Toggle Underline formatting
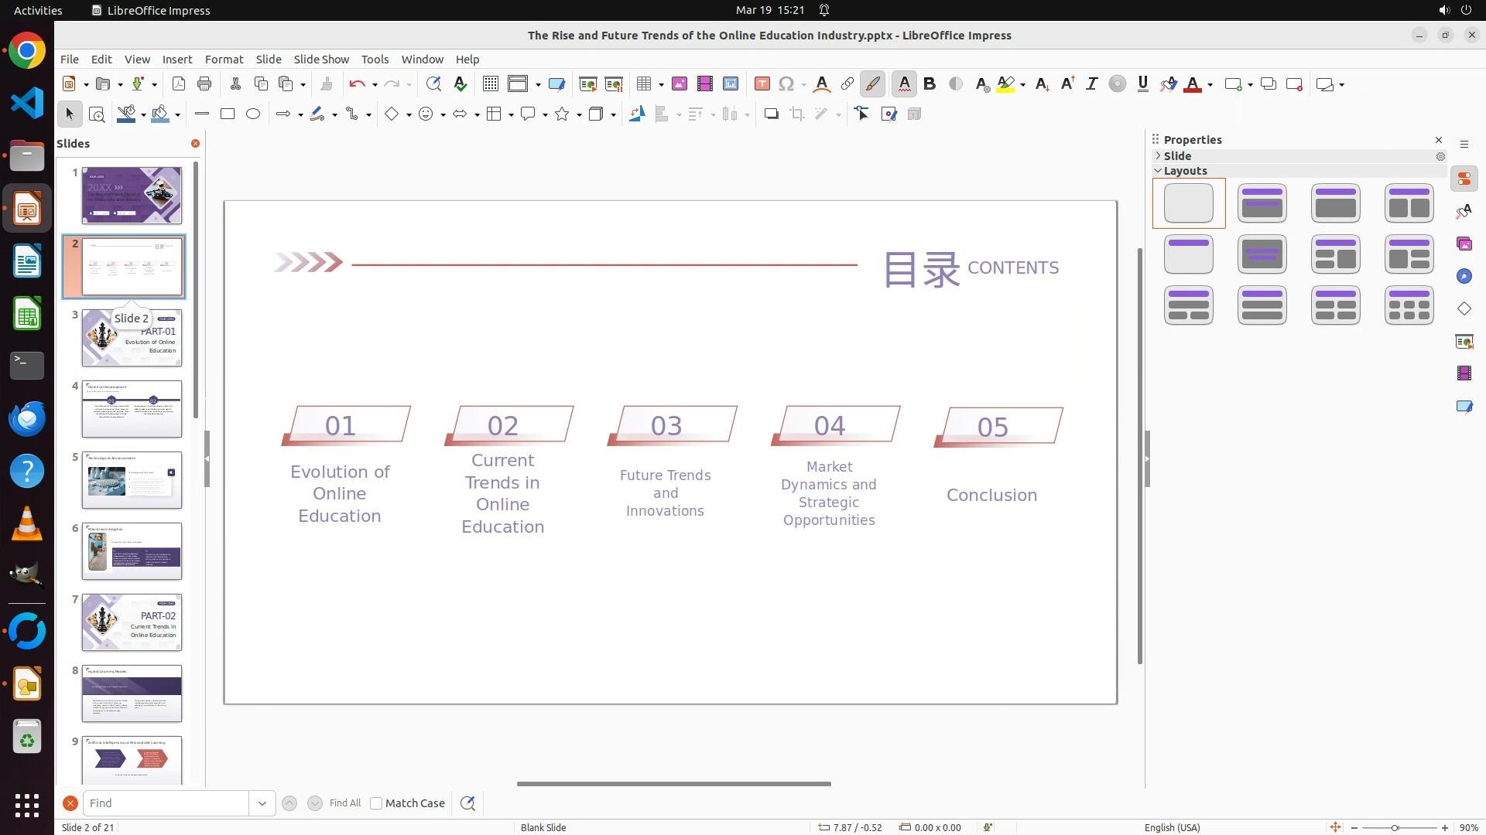Image resolution: width=1486 pixels, height=835 pixels. tap(1142, 84)
